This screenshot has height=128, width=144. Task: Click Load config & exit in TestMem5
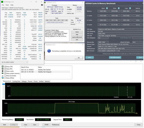click(77, 37)
